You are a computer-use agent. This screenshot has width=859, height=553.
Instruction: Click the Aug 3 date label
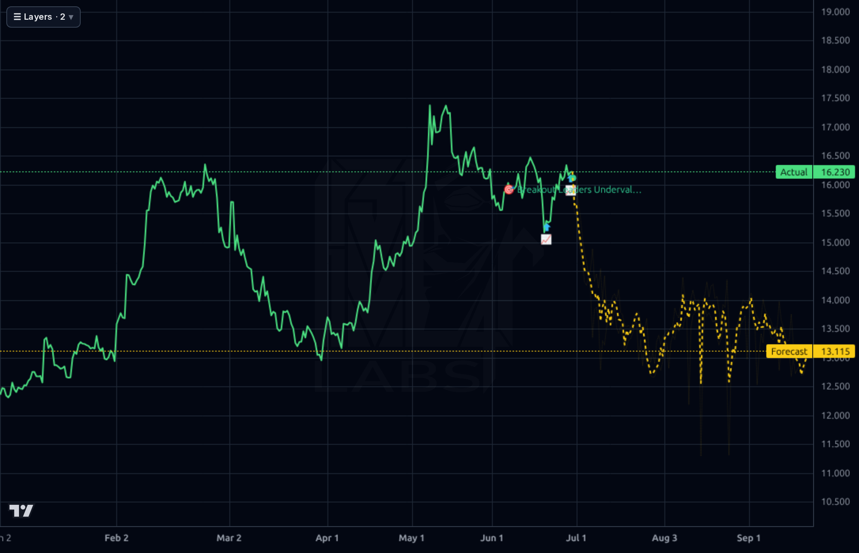tap(664, 538)
